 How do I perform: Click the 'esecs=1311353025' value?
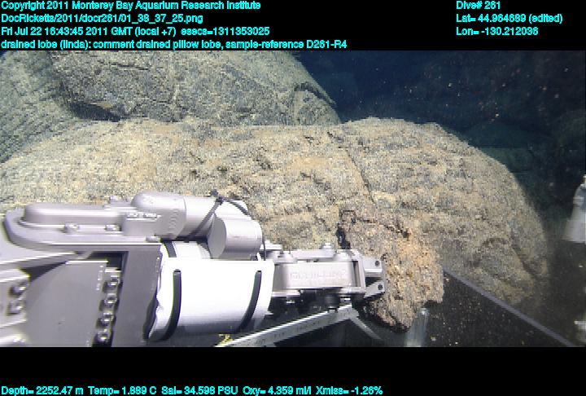pyautogui.click(x=225, y=31)
